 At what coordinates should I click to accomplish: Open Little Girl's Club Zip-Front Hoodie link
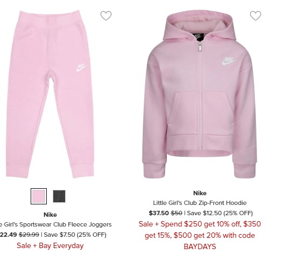click(x=200, y=203)
